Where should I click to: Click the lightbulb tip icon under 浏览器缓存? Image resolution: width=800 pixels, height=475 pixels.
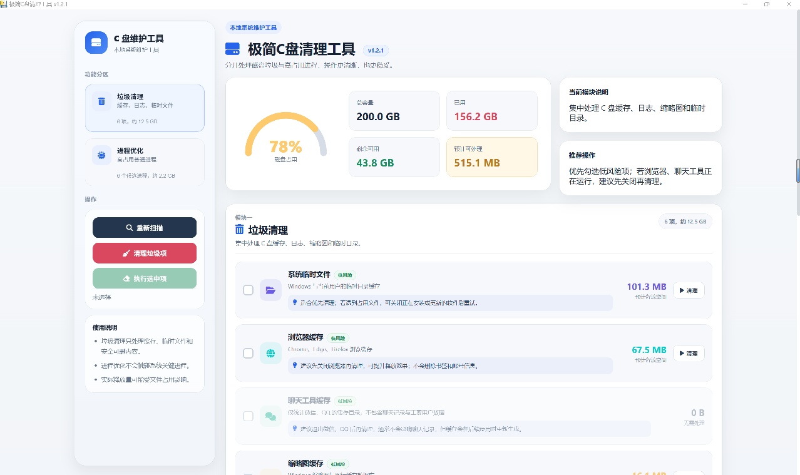point(295,365)
